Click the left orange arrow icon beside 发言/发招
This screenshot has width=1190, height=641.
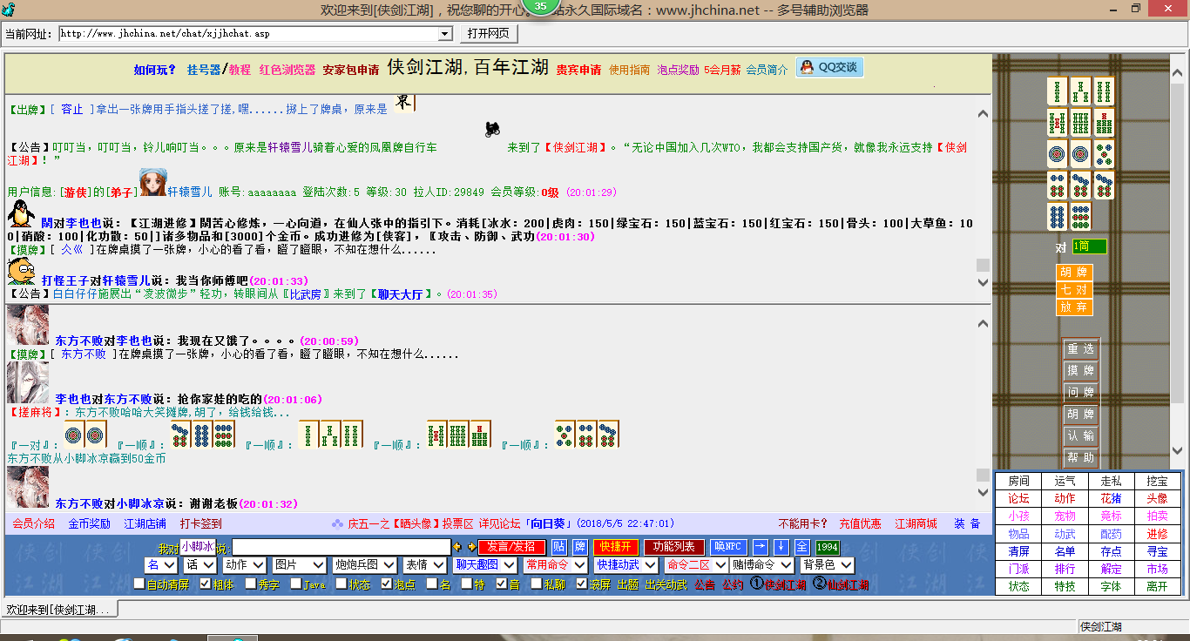456,547
